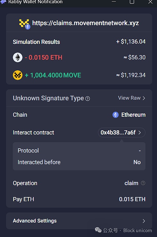Click the Advanced Settings chevron arrow
Viewport: 157px width, 237px height.
(144, 221)
